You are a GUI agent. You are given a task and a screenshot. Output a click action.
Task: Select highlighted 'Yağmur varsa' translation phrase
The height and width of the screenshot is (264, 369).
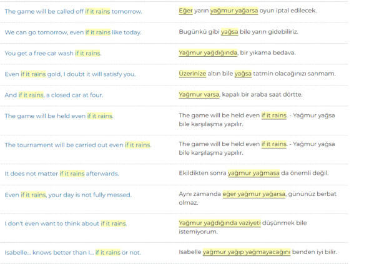[199, 95]
